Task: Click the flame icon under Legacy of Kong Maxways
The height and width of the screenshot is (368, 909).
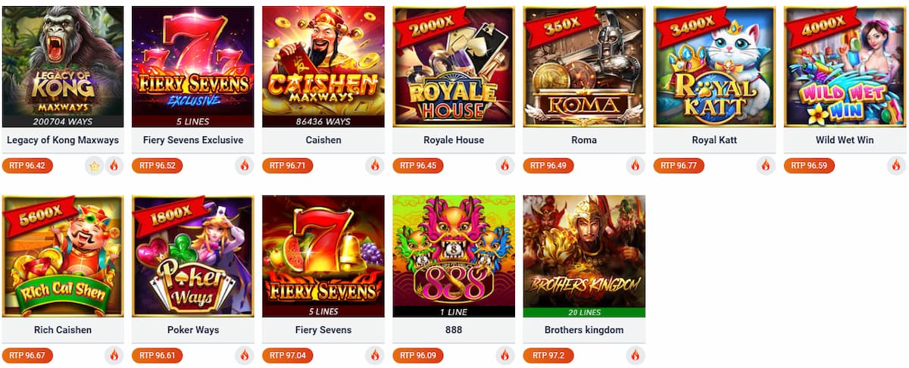Action: point(114,165)
